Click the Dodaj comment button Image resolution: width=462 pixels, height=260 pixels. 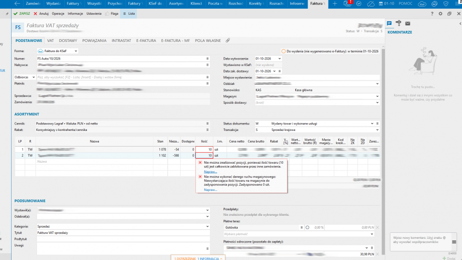tap(449, 258)
